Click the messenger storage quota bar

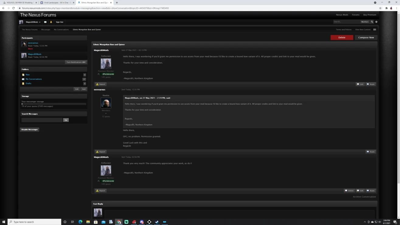point(54,104)
